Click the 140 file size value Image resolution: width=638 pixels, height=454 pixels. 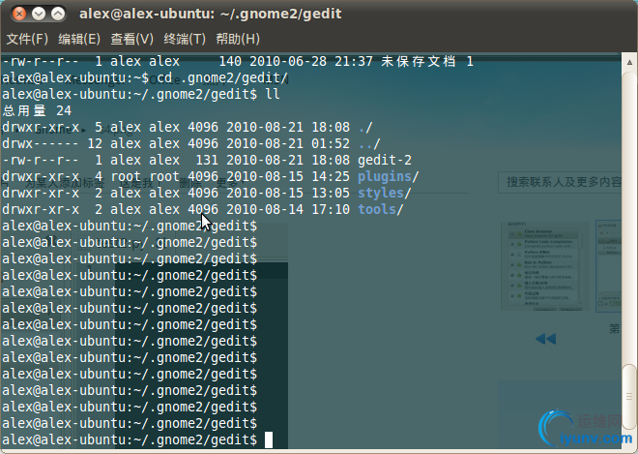pos(230,62)
